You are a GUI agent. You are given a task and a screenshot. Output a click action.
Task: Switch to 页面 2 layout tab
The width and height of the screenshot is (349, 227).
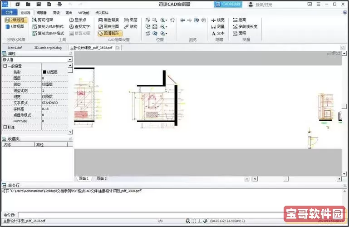click(102, 178)
